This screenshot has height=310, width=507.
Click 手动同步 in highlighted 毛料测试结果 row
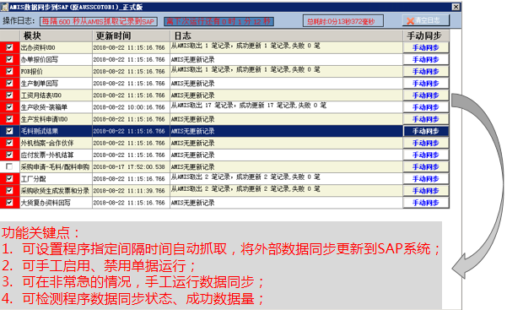click(x=426, y=131)
